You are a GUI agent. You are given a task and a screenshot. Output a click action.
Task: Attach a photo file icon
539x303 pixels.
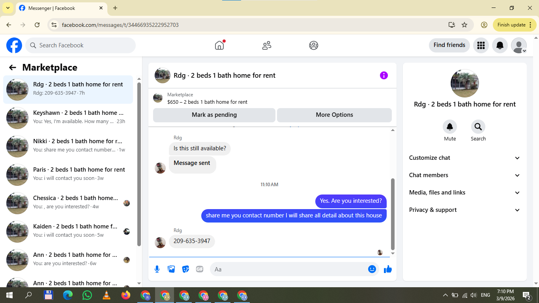(171, 269)
